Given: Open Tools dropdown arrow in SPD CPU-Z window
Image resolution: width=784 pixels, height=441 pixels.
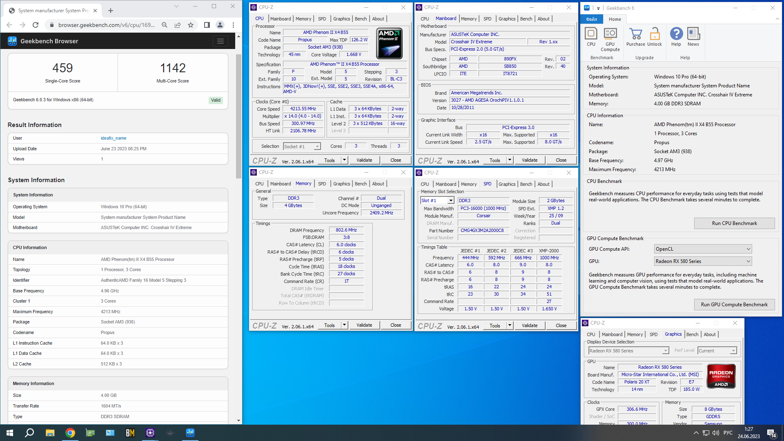Looking at the screenshot, I should point(510,325).
